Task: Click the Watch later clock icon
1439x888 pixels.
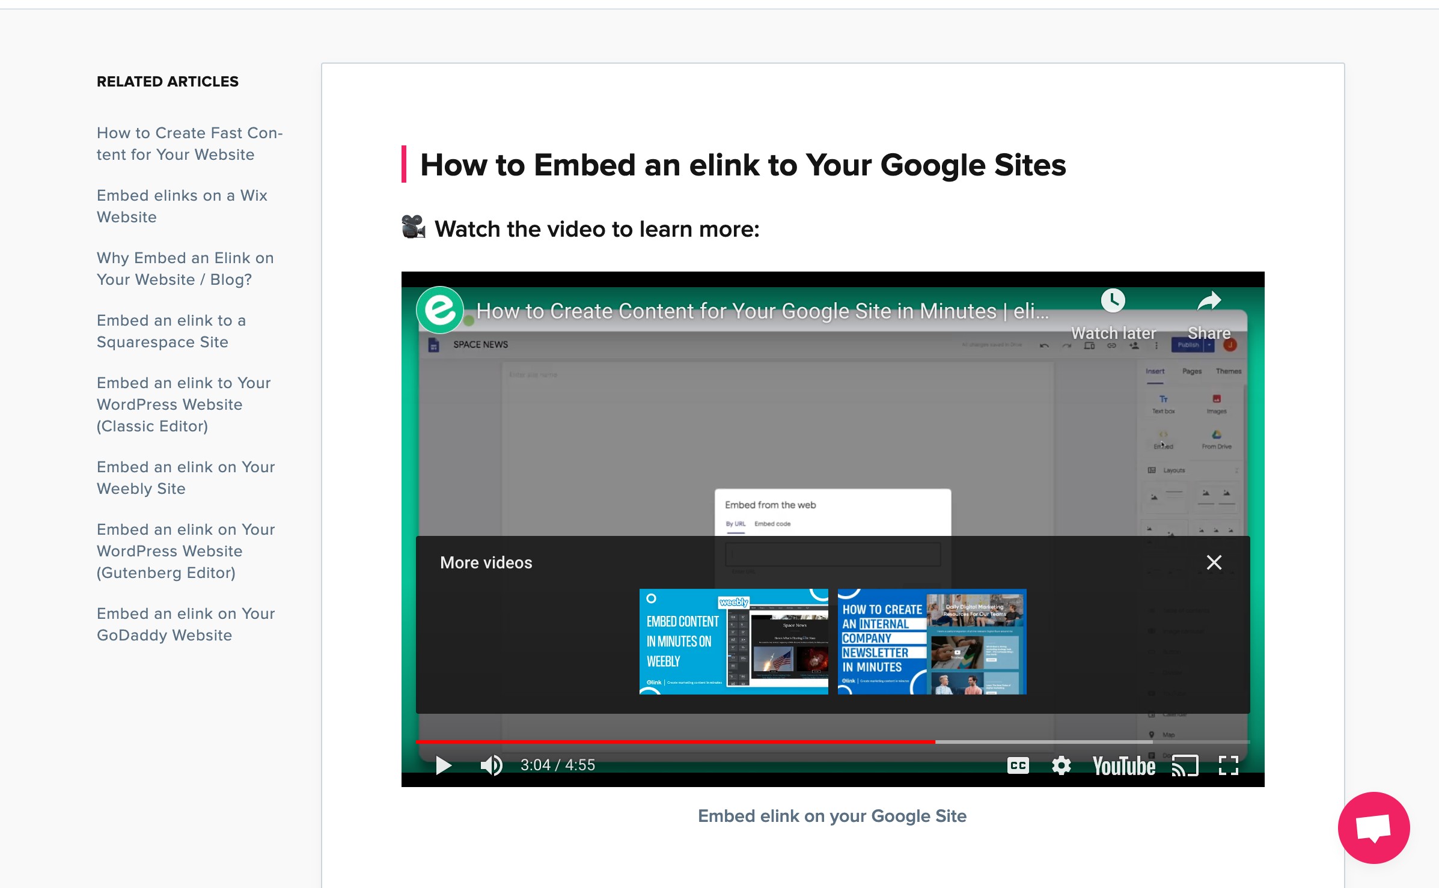Action: point(1113,300)
